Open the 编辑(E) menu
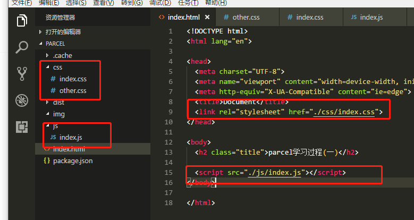 click(x=49, y=3)
